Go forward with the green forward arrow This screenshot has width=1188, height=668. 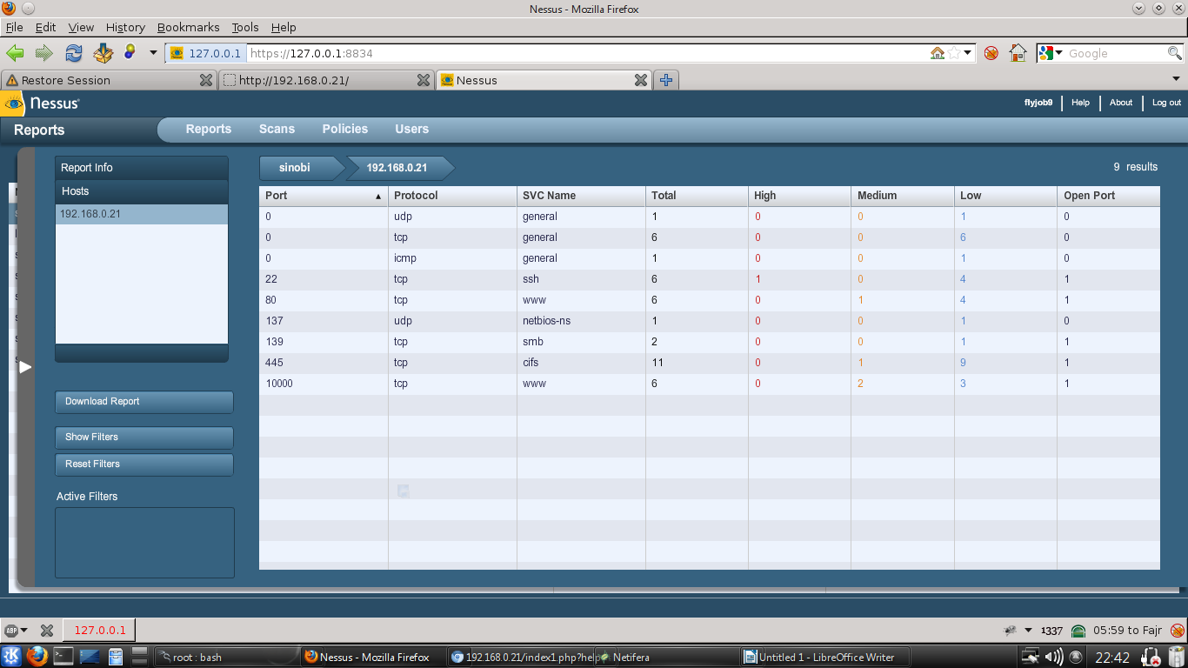[x=44, y=53]
